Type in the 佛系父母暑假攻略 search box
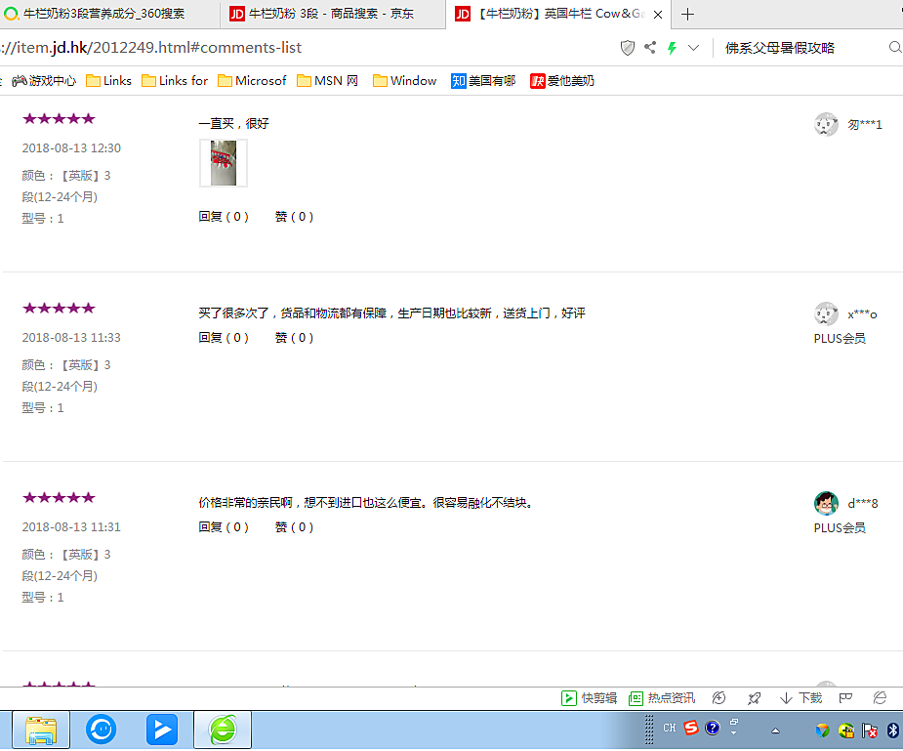 [800, 48]
